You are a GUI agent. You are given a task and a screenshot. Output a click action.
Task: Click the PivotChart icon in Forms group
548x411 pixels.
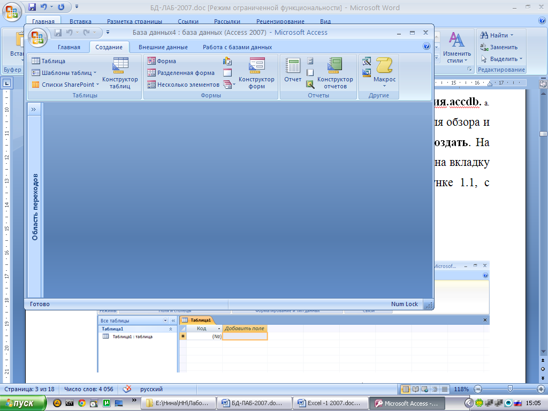[x=227, y=62]
